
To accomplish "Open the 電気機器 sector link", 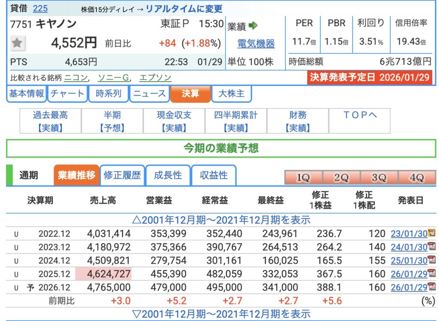I will pyautogui.click(x=256, y=44).
